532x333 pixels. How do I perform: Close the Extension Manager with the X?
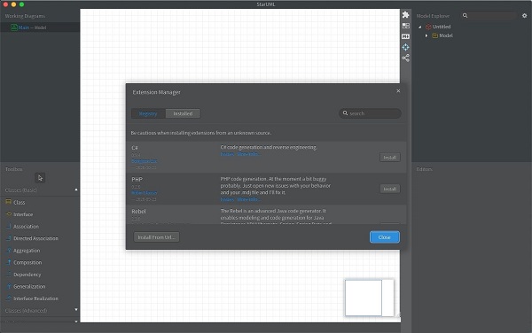tap(398, 91)
